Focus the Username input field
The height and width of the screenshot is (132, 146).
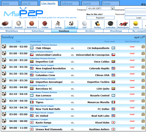point(135,10)
